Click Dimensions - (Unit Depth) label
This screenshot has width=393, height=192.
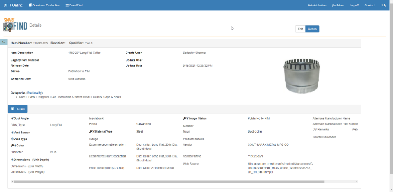30,160
